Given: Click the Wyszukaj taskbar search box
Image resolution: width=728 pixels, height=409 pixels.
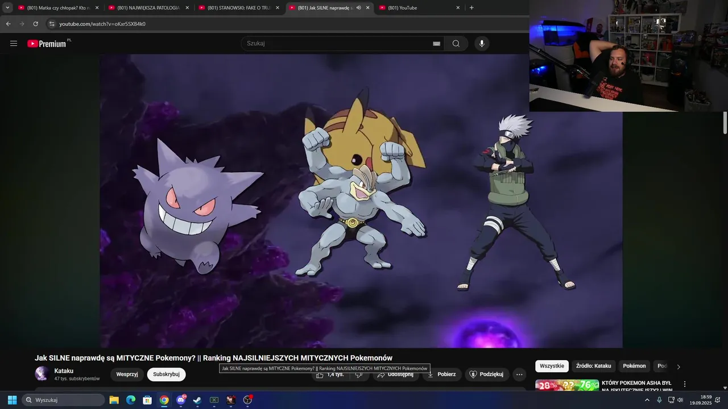Looking at the screenshot, I should click(64, 400).
